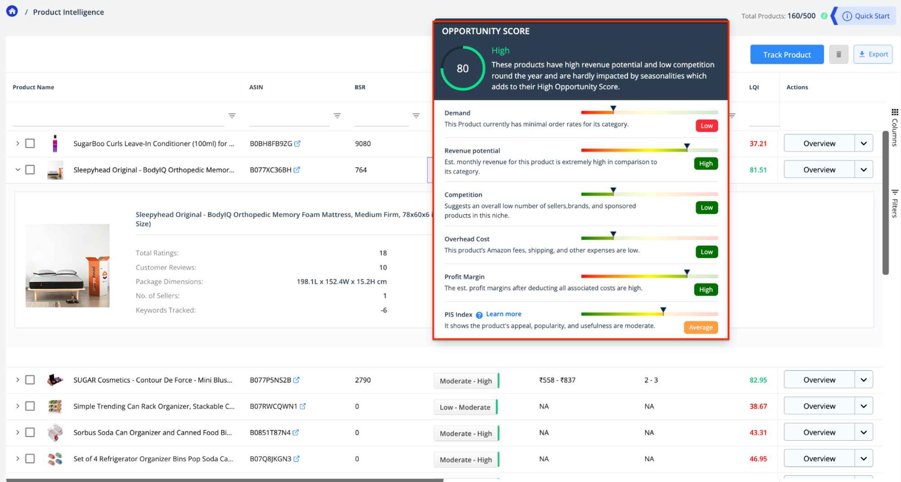Expand the Simple Trending Can Rack row
901x482 pixels.
pyautogui.click(x=18, y=406)
